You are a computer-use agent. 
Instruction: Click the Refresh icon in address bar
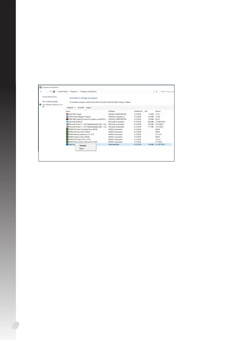click(x=157, y=92)
